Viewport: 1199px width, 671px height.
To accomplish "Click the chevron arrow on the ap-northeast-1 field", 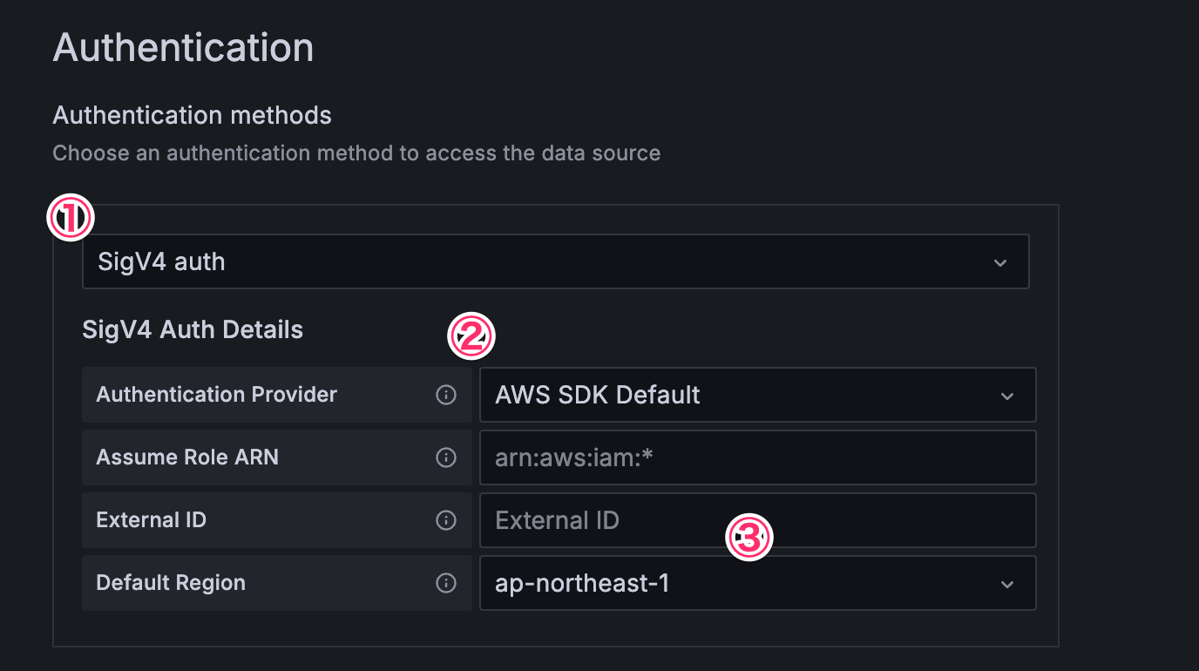I will 1007,584.
